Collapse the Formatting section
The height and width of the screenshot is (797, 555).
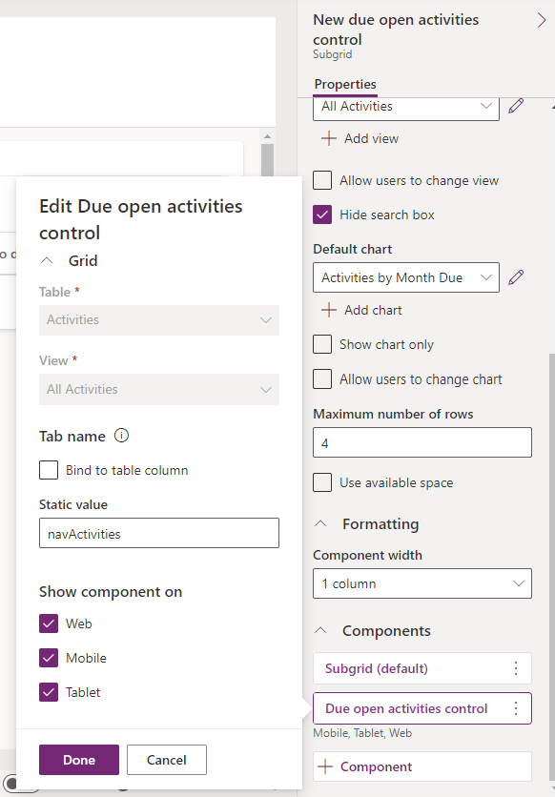click(x=320, y=524)
